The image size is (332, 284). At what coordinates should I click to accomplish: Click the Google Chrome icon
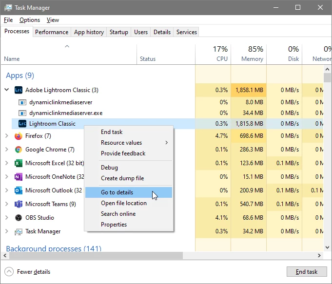pos(19,150)
